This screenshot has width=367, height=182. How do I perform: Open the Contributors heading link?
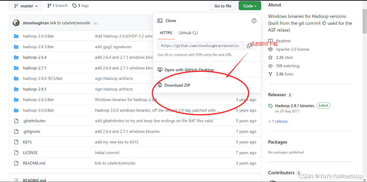tap(281, 172)
